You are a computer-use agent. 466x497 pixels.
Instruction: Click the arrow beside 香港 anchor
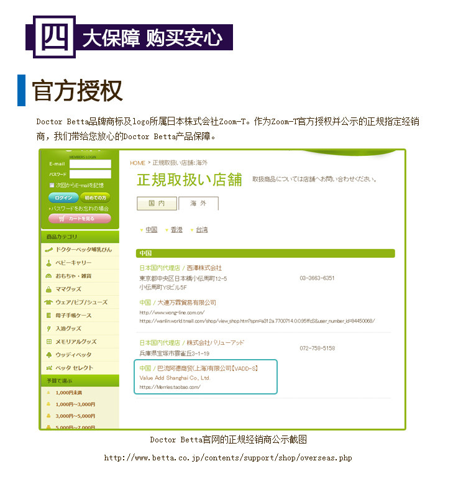pyautogui.click(x=167, y=230)
